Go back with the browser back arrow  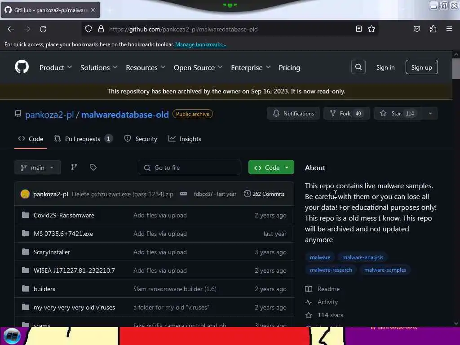tap(11, 29)
